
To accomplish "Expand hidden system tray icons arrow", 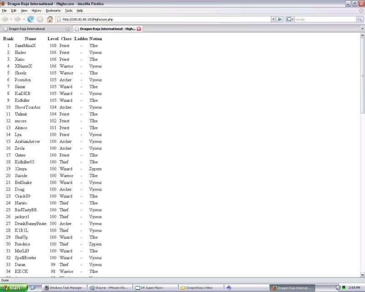I will pos(338,288).
